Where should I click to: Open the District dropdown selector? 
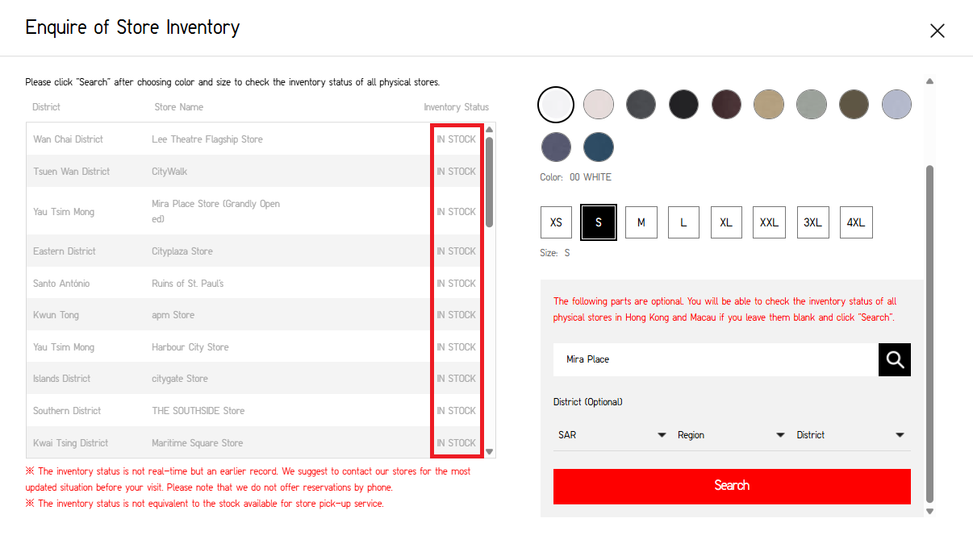click(850, 435)
